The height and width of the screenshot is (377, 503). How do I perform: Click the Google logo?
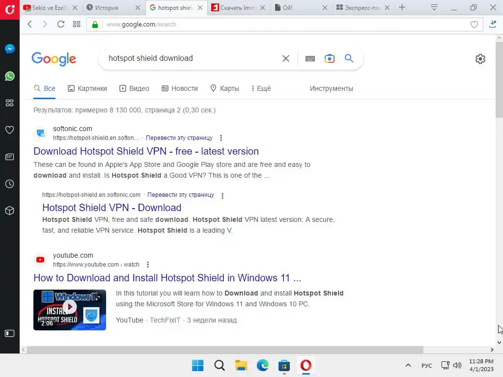pos(54,59)
